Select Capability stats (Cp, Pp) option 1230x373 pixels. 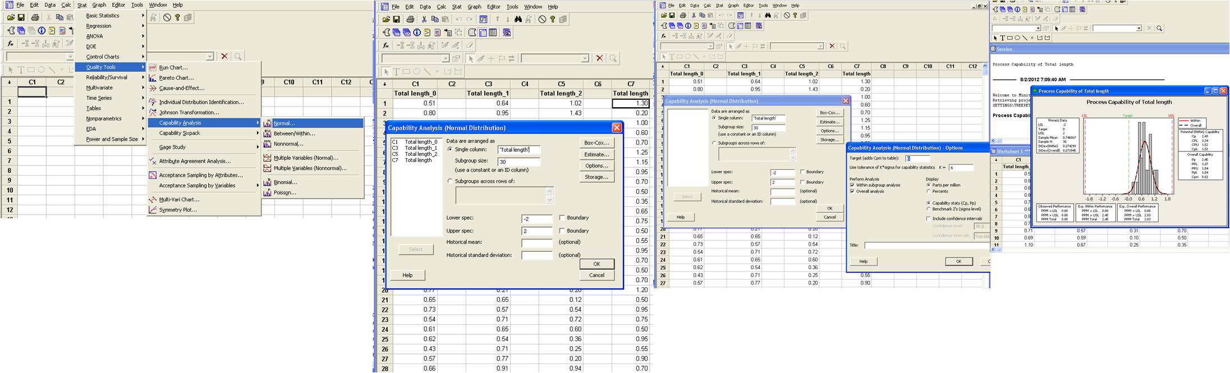(x=929, y=203)
